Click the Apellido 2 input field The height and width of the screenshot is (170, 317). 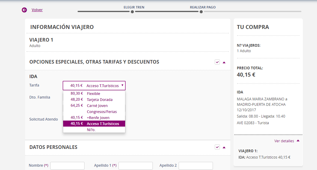pos(196,165)
